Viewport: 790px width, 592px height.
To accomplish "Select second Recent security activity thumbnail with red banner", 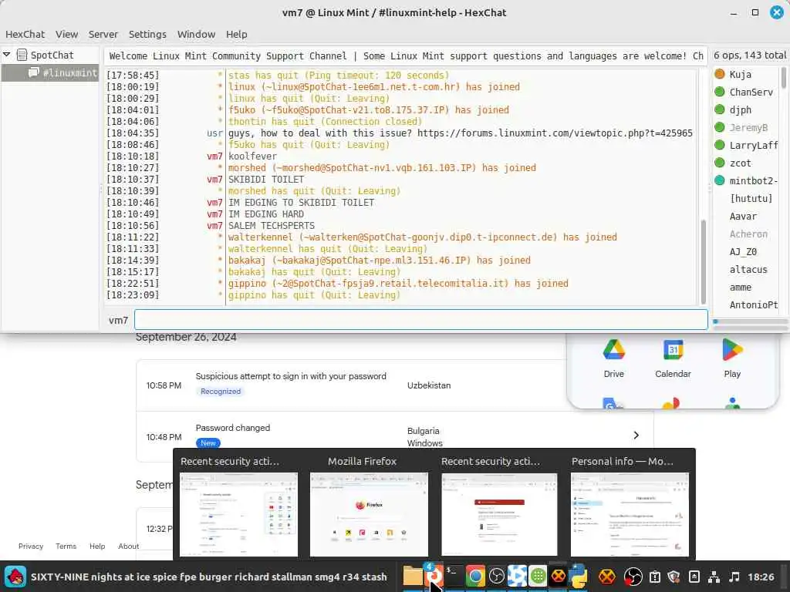I will [x=499, y=514].
